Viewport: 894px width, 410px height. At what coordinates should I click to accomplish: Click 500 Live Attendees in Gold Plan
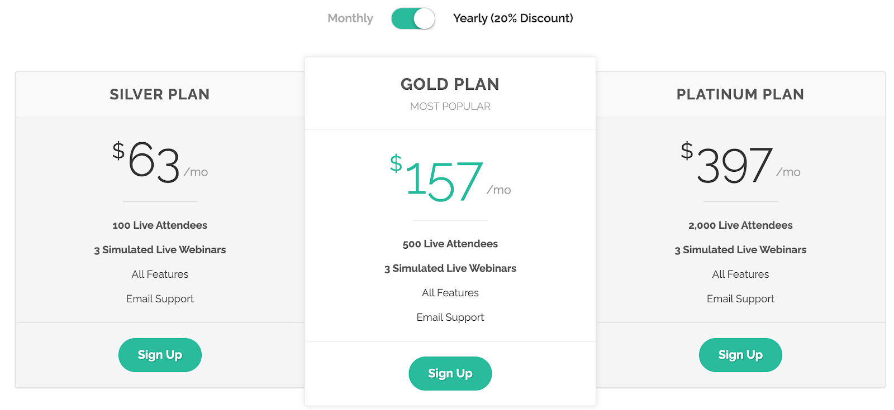coord(450,244)
